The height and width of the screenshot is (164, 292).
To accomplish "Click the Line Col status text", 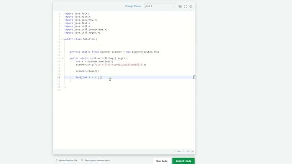I will pyautogui.click(x=184, y=151).
